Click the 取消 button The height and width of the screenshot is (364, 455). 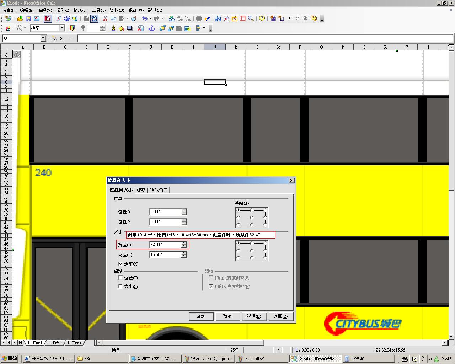227,316
